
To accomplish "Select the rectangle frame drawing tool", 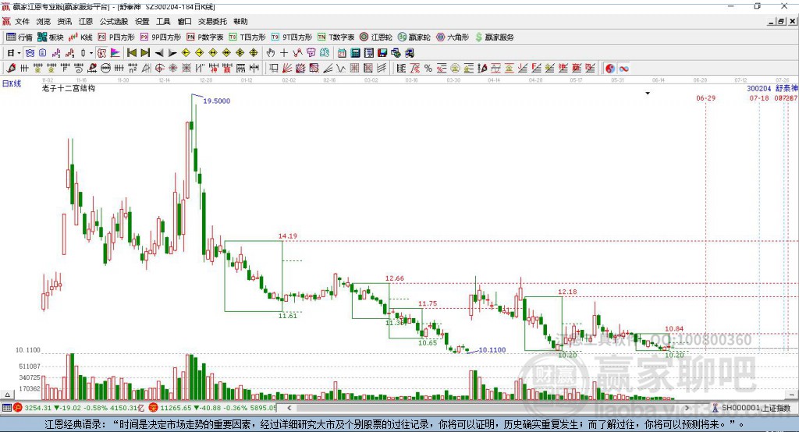I will (x=274, y=69).
